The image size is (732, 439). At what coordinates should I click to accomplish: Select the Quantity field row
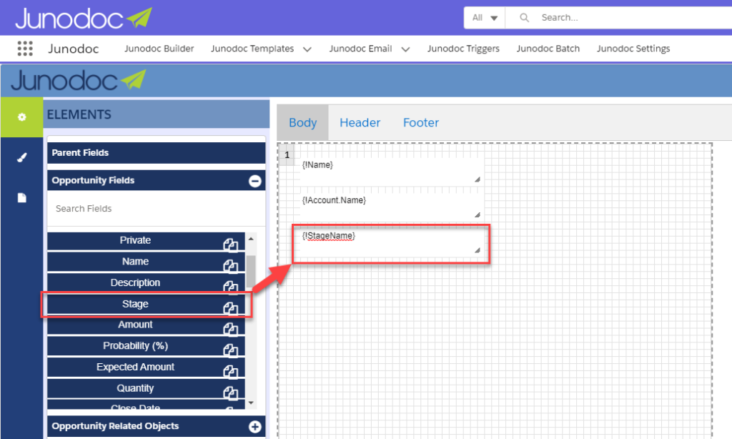(146, 389)
